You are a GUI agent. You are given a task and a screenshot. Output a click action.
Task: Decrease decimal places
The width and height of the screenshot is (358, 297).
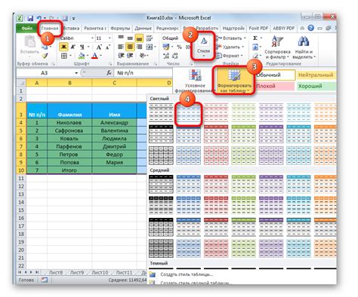point(174,56)
